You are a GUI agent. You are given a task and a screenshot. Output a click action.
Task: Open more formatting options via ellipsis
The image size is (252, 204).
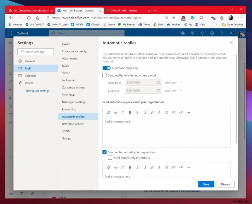point(188,112)
